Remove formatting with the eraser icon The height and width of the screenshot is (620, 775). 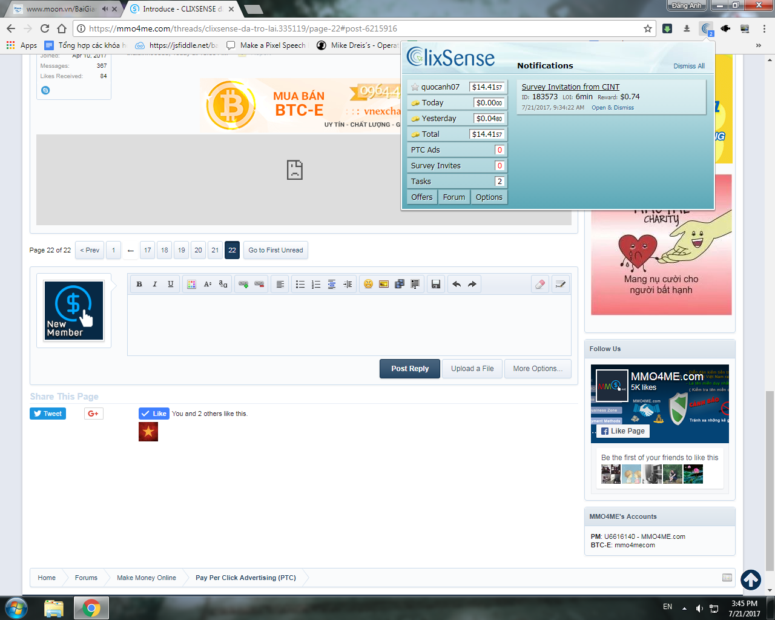(540, 284)
